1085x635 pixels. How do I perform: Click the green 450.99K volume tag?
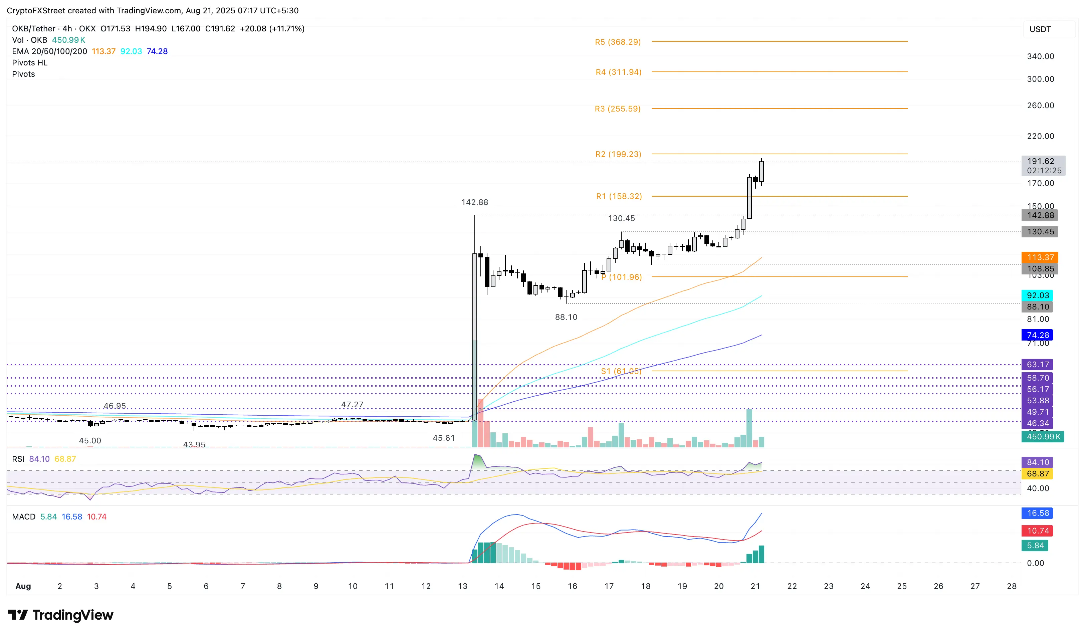tap(1043, 437)
